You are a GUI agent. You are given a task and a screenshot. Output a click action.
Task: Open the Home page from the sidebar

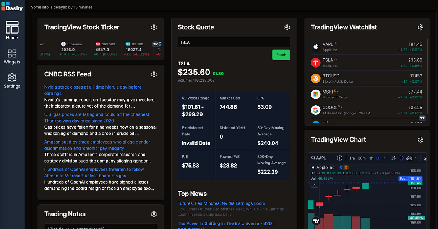click(x=12, y=30)
